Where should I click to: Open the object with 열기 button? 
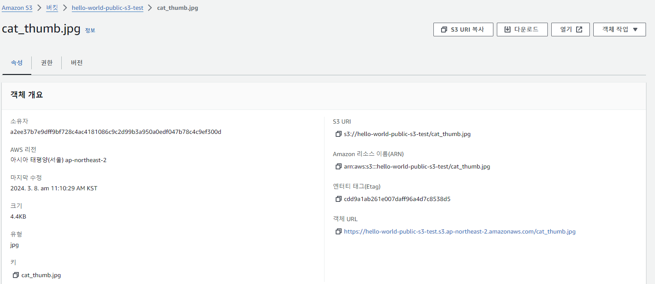pyautogui.click(x=571, y=30)
